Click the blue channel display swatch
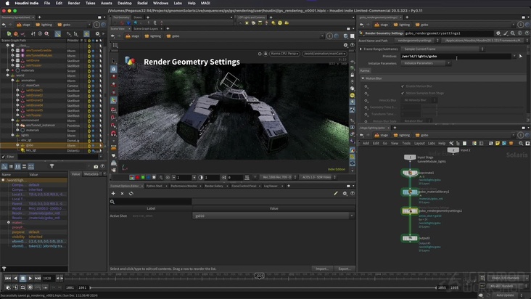Image resolution: width=531 pixels, height=299 pixels. tap(148, 177)
